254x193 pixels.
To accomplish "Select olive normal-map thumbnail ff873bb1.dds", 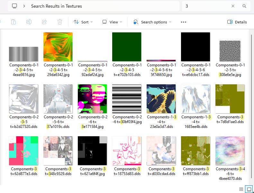I will click(x=195, y=151).
